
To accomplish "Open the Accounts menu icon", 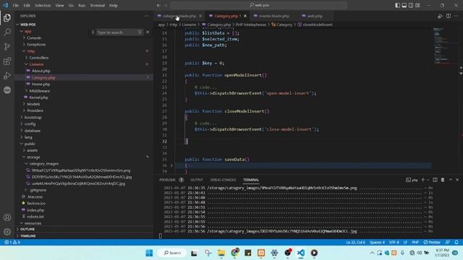I will pyautogui.click(x=7, y=217).
